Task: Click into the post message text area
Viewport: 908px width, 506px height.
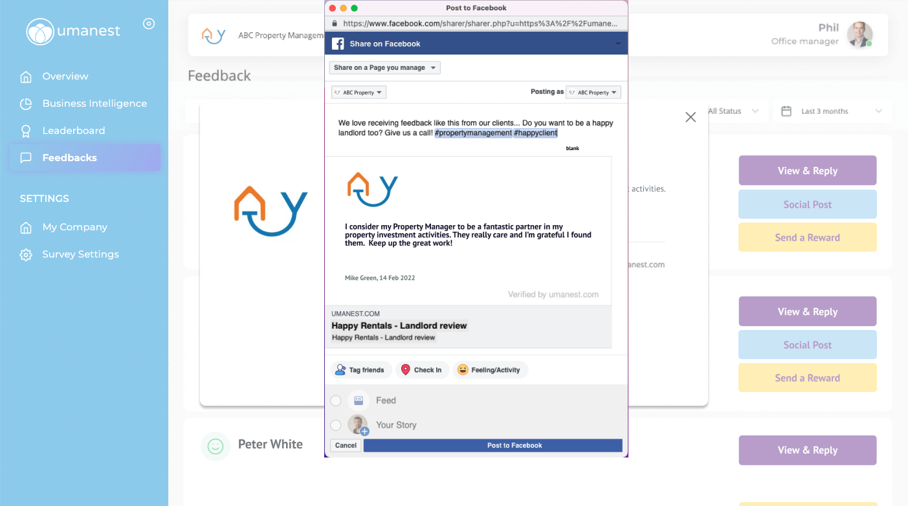Action: [x=476, y=128]
